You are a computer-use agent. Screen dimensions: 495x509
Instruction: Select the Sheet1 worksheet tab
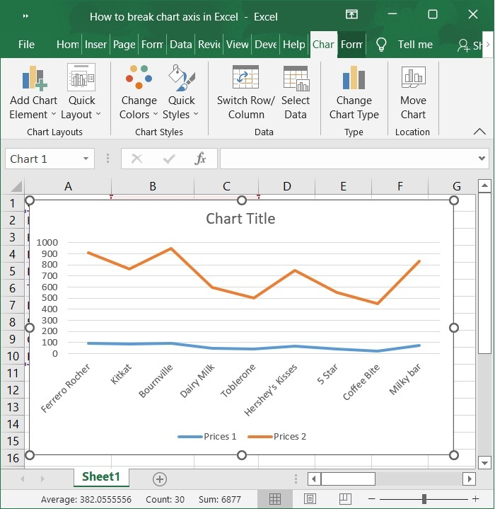[x=101, y=477]
